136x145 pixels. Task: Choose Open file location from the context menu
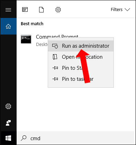81,57
